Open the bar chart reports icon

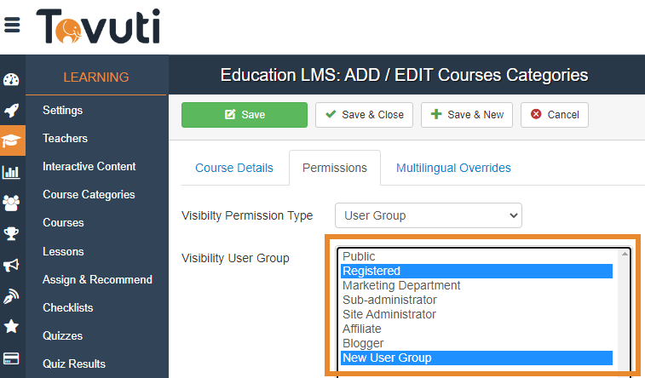[x=12, y=172]
